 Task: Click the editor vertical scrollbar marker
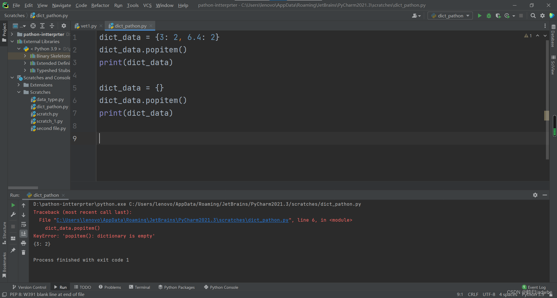click(x=547, y=116)
